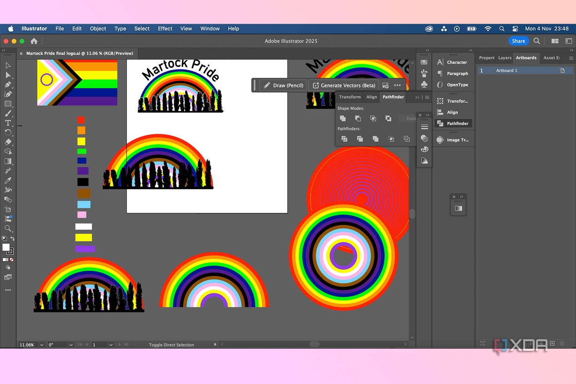This screenshot has height=384, width=576.
Task: Open the Paragraph panel
Action: click(452, 73)
